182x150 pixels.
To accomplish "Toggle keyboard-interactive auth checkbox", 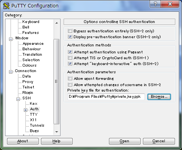I will coord(70,64).
